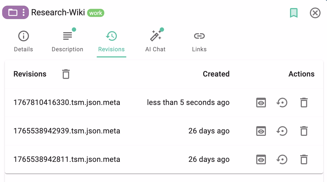
Task: Toggle the green bookmark icon
Action: coord(294,13)
